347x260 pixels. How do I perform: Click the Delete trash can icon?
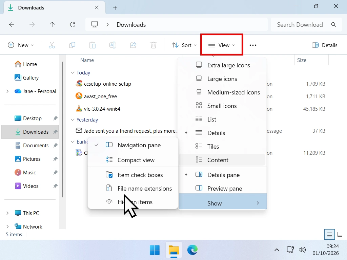(154, 45)
